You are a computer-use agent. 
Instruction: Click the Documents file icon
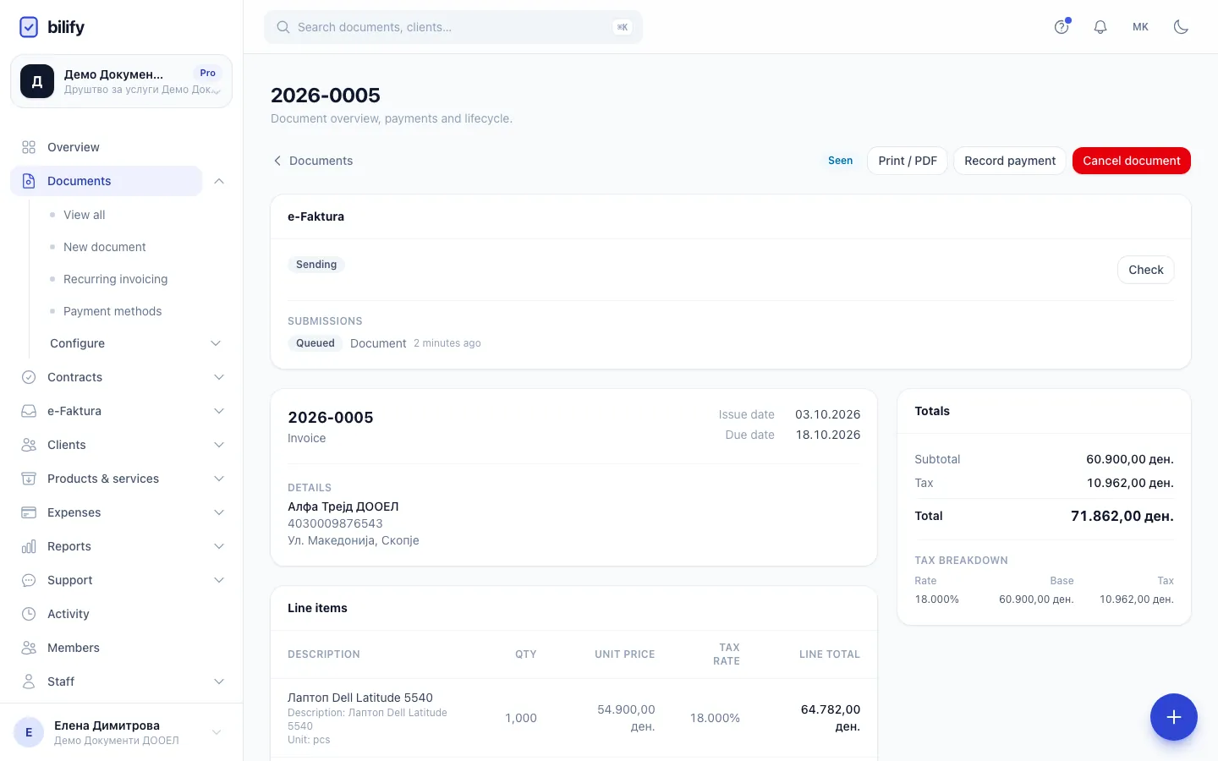coord(29,181)
